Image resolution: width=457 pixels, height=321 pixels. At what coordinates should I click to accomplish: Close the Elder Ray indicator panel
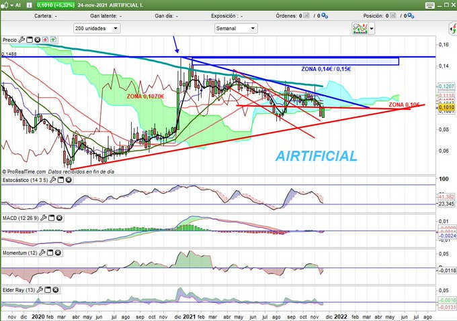[x=55, y=290]
